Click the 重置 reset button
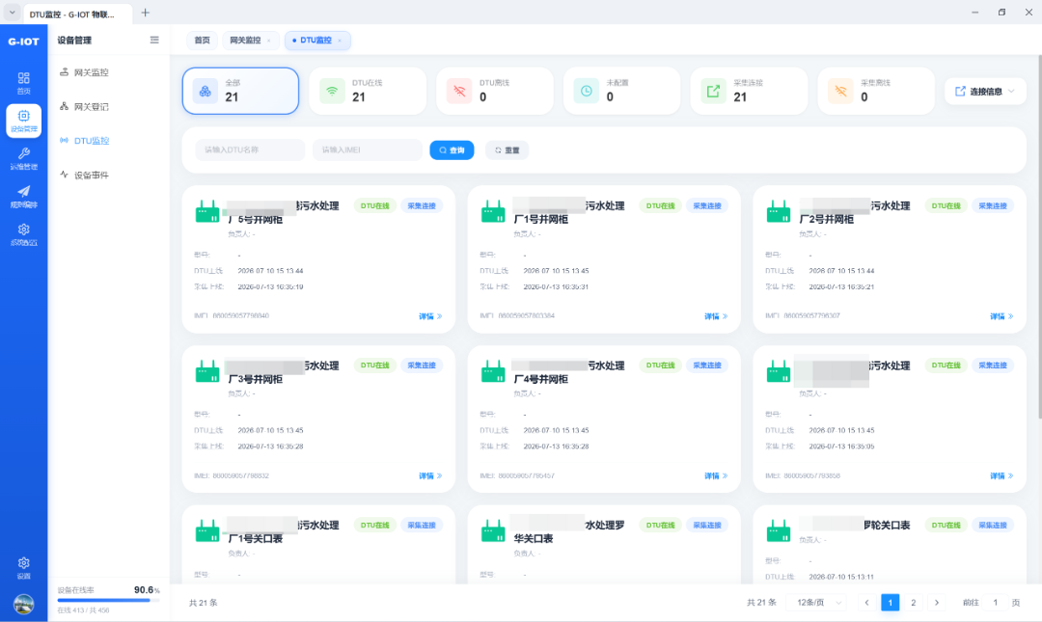The height and width of the screenshot is (622, 1042). point(507,150)
